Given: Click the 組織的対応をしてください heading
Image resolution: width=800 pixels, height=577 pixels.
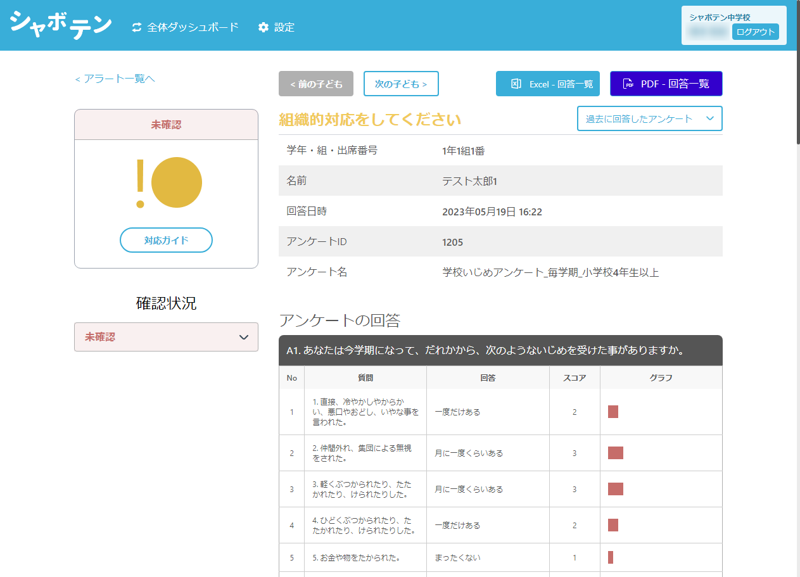Looking at the screenshot, I should 370,120.
